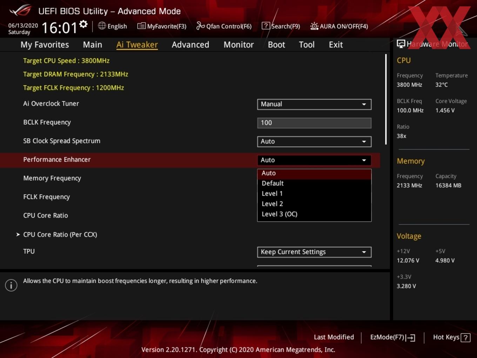Switch to My Favorites tab
The width and height of the screenshot is (477, 358).
(x=45, y=45)
